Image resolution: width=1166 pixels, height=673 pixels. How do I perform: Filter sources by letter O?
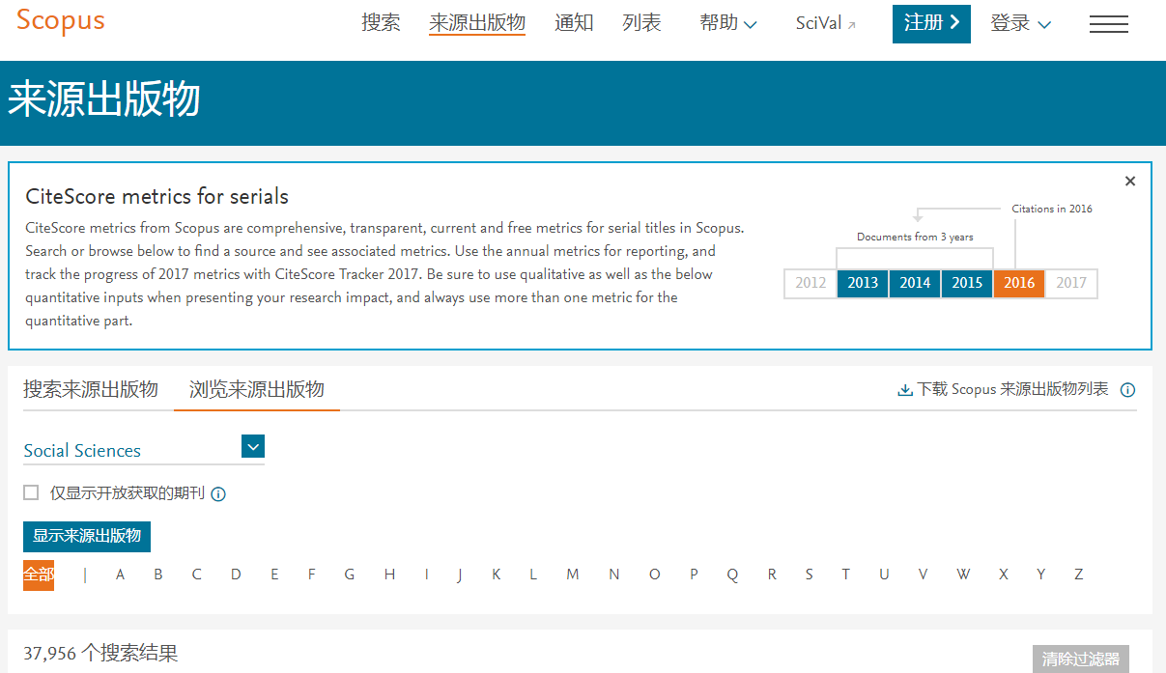(x=655, y=575)
